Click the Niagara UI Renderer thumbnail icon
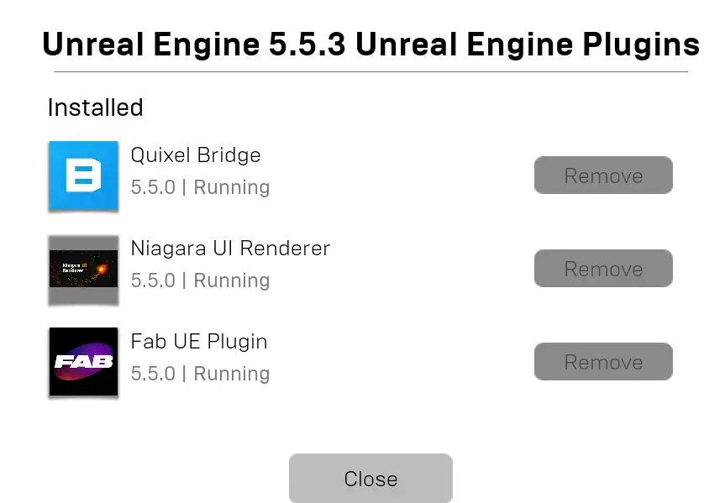720x503 pixels. coord(83,269)
